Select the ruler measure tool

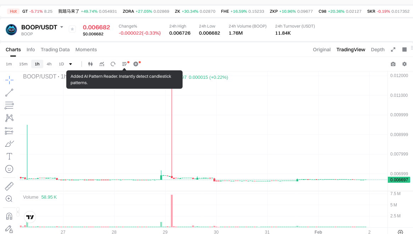coord(9,186)
